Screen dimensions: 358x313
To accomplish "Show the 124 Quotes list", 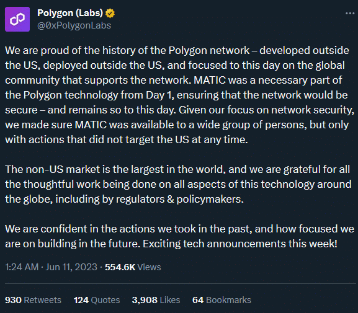I will pyautogui.click(x=97, y=300).
